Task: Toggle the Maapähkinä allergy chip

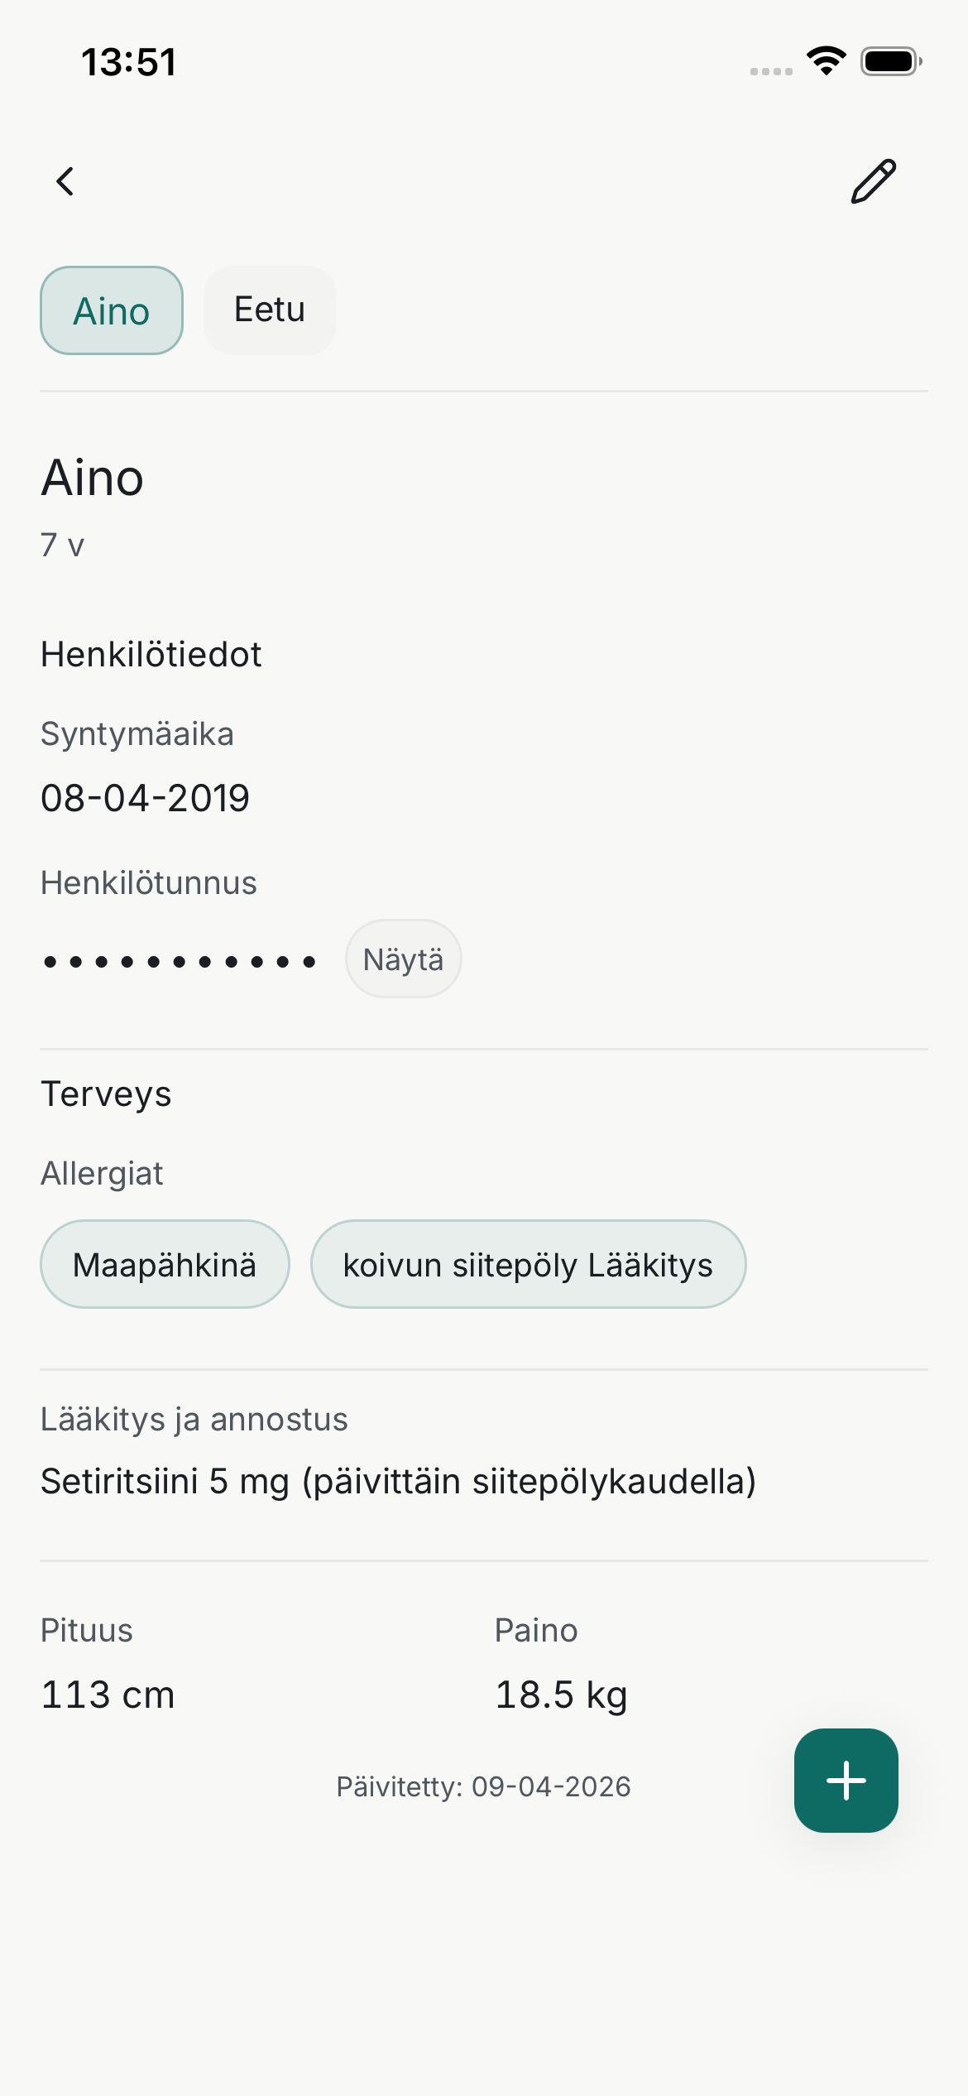Action: pos(165,1264)
